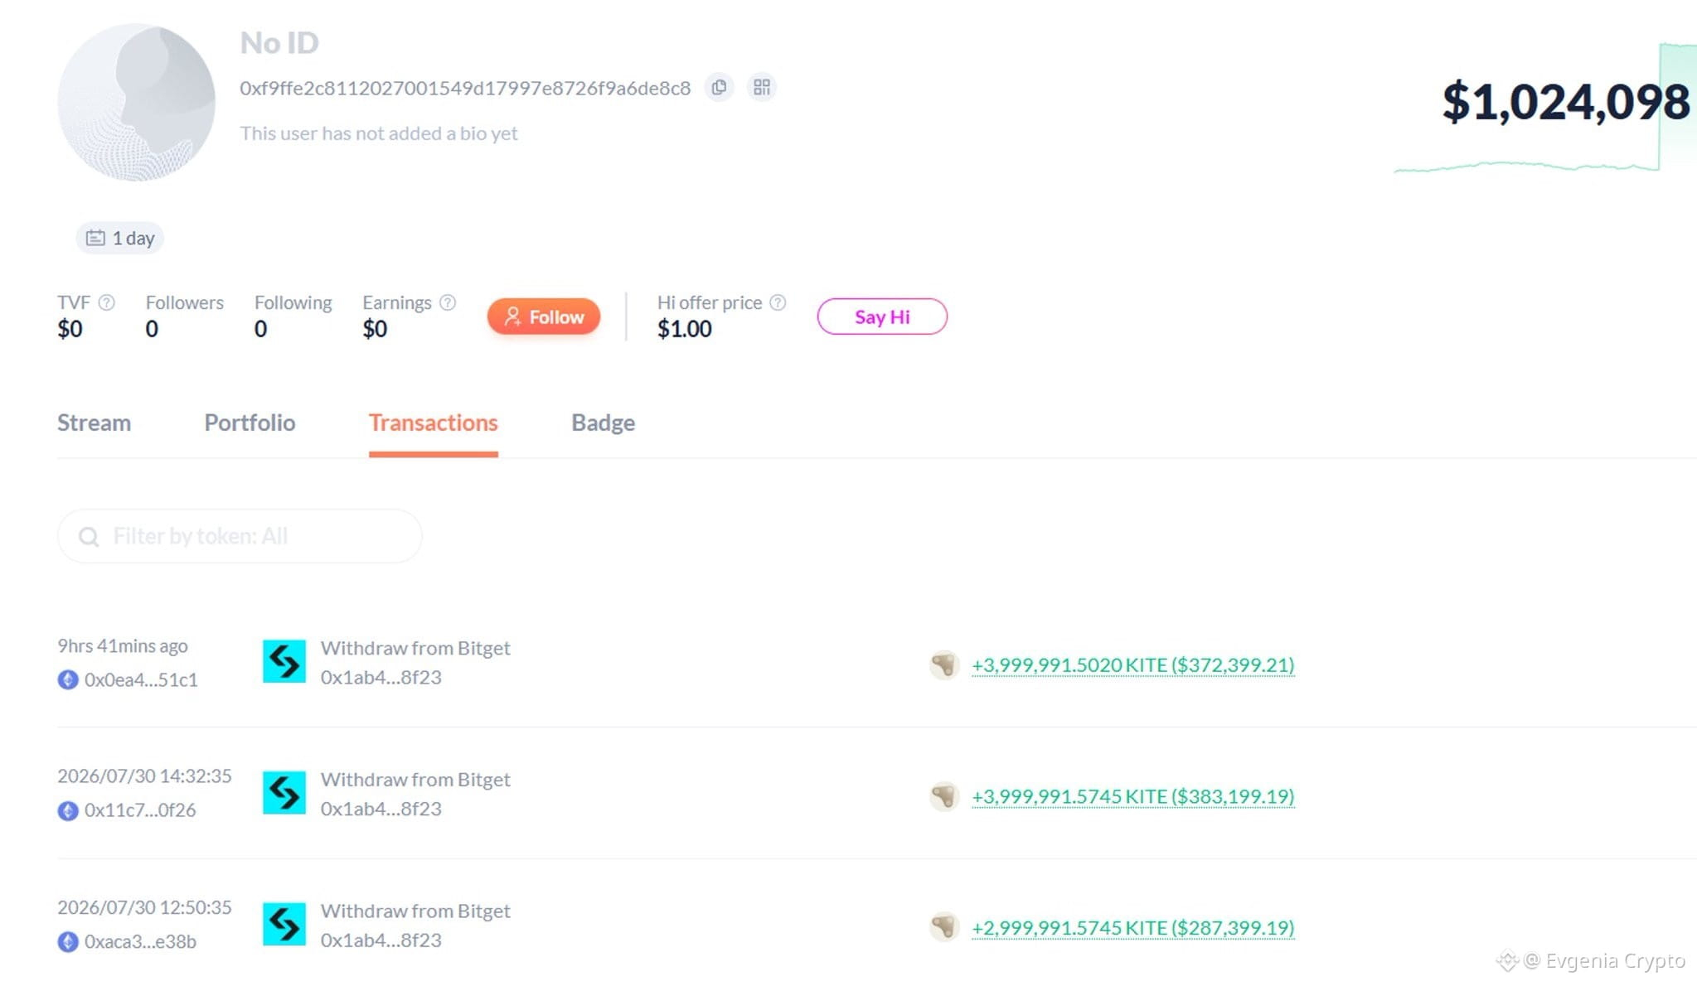Click the Ethereum icon next to 0xaca3...e38b
The height and width of the screenshot is (981, 1697).
tap(68, 942)
